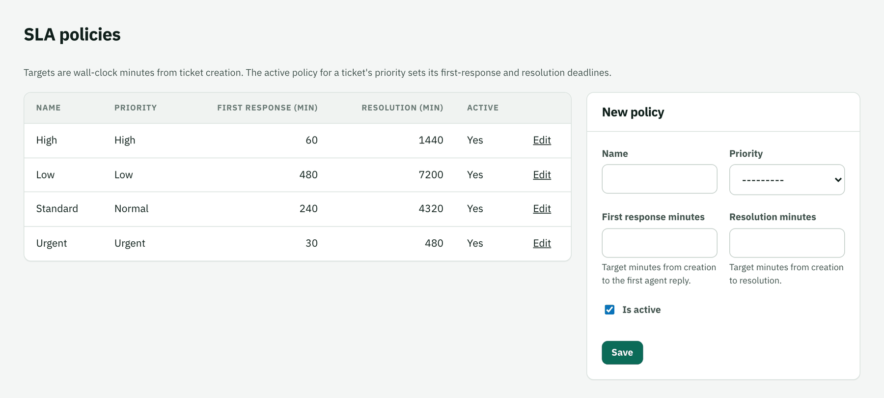
Task: Click the 'ACTIVE' column header
Action: [x=483, y=108]
